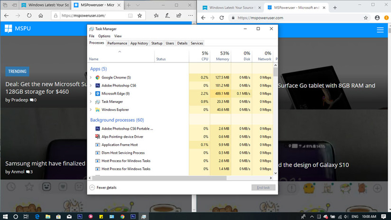Open Task Manager's File menu
391x220 pixels.
92,36
